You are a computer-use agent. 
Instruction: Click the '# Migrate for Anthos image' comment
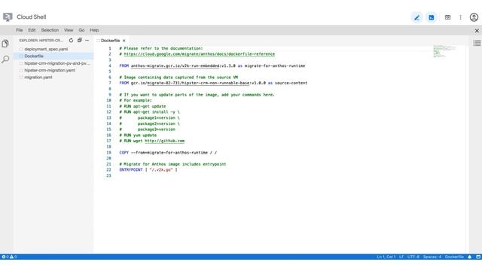pyautogui.click(x=172, y=164)
